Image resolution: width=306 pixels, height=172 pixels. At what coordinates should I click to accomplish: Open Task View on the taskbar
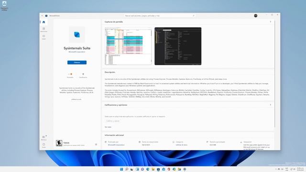(132, 169)
